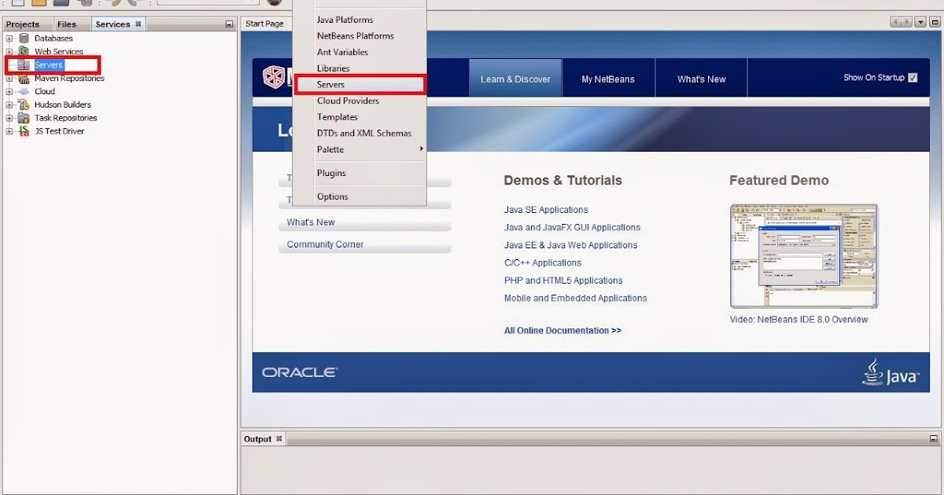The width and height of the screenshot is (944, 495).
Task: Choose Java Platforms from the menu
Action: 360,20
